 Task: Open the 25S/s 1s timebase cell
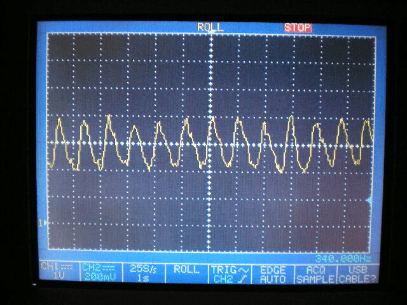(143, 273)
